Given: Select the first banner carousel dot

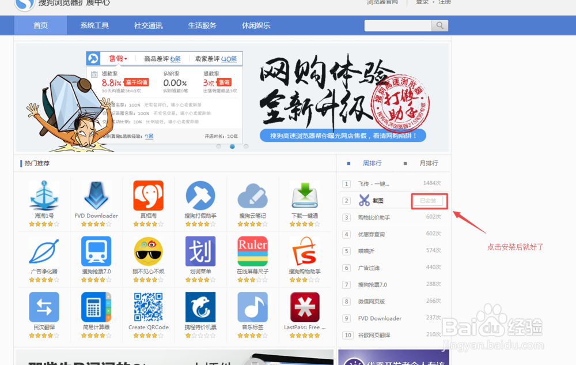Looking at the screenshot, I should 218,146.
